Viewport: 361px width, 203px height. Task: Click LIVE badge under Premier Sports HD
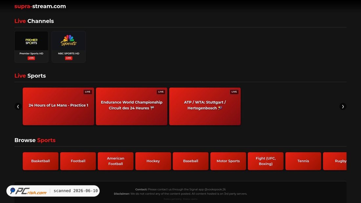[31, 58]
